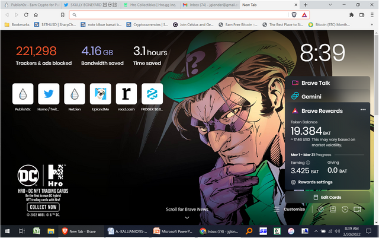Click the 8:39 clock display
The image size is (379, 238).
point(322,52)
